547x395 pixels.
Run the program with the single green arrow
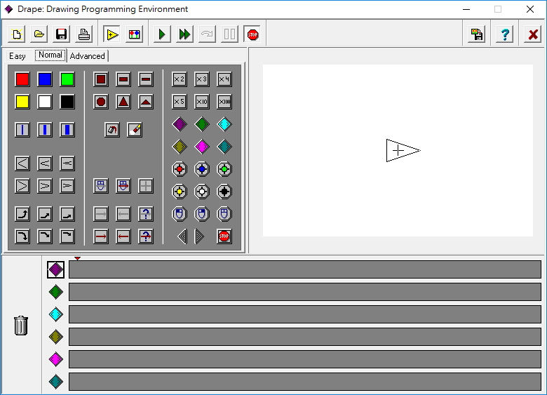[162, 34]
